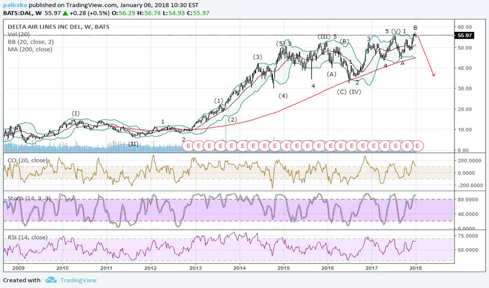Click the 40.0000 Stoch axis label
Screen dimensions: 489x288
pyautogui.click(x=468, y=214)
